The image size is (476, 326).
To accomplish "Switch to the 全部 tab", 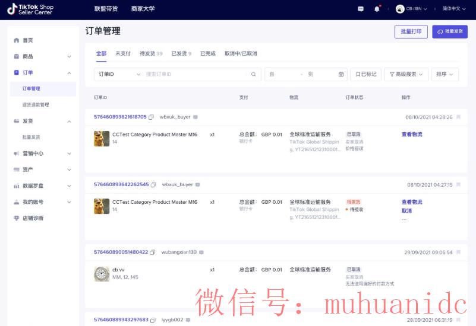I will pos(101,53).
